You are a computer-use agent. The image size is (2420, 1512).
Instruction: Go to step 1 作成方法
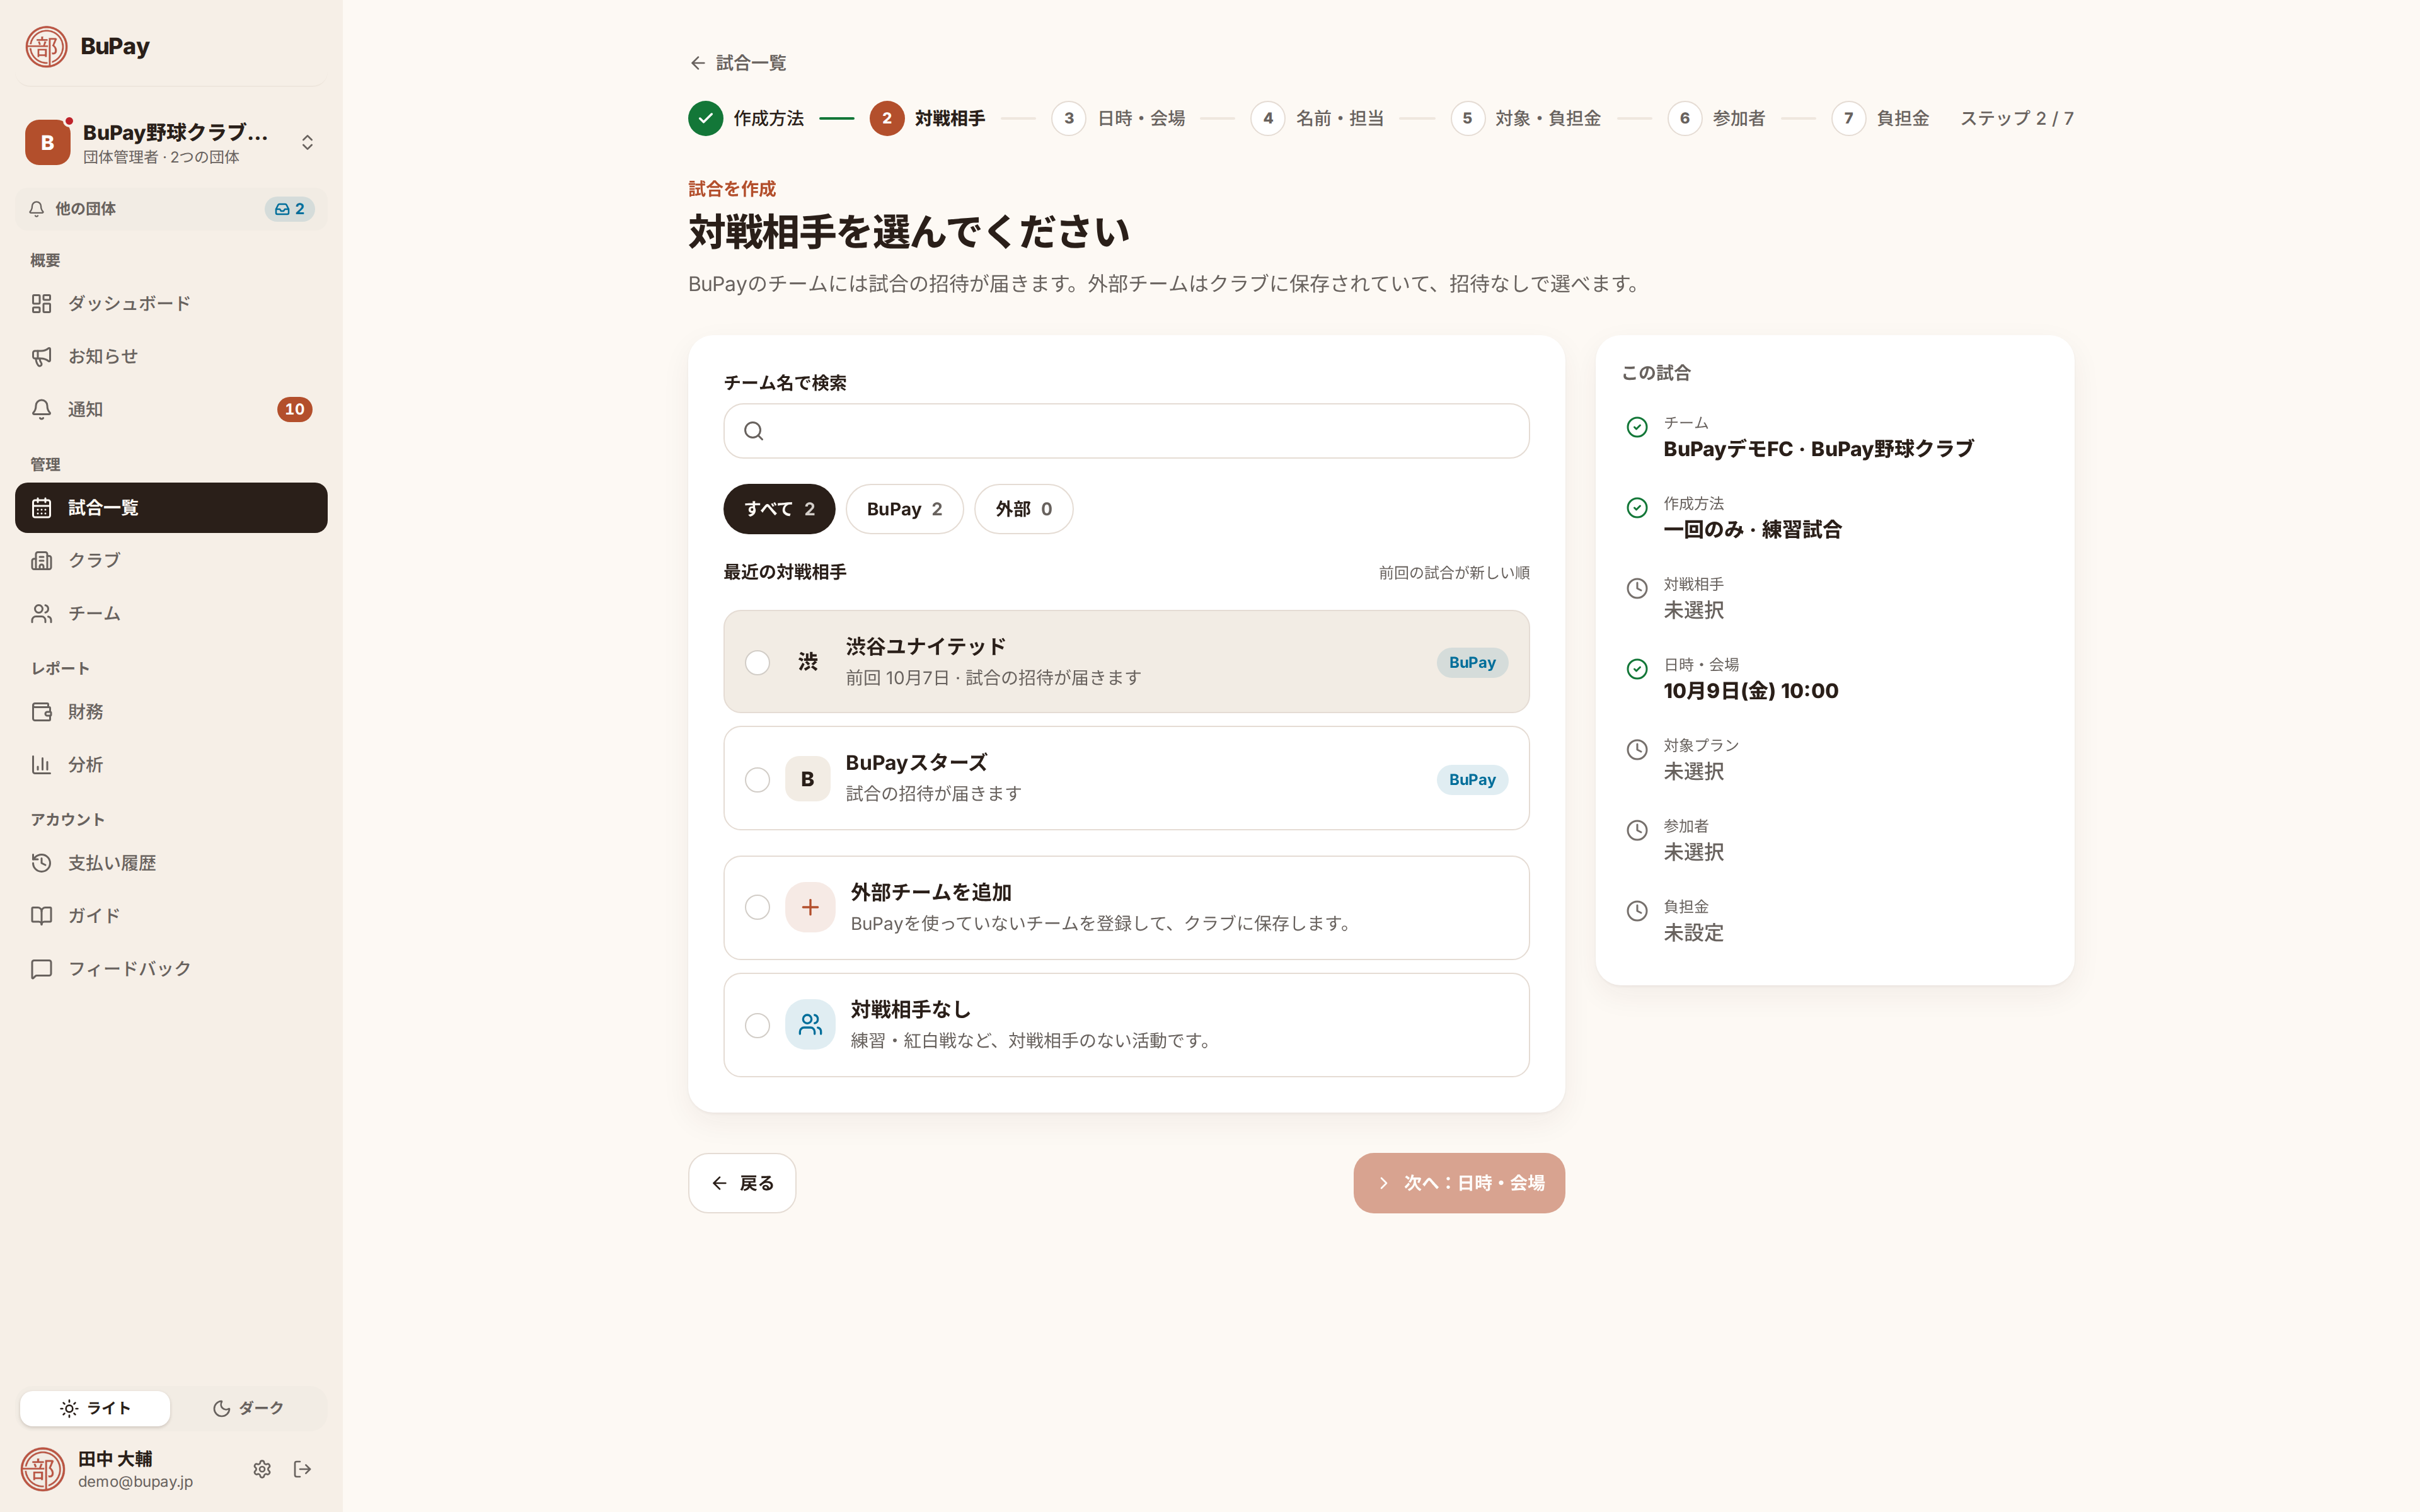pos(746,118)
